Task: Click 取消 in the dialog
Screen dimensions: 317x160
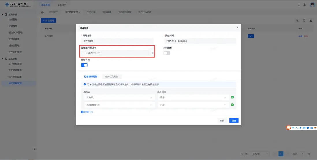Action: (222, 121)
